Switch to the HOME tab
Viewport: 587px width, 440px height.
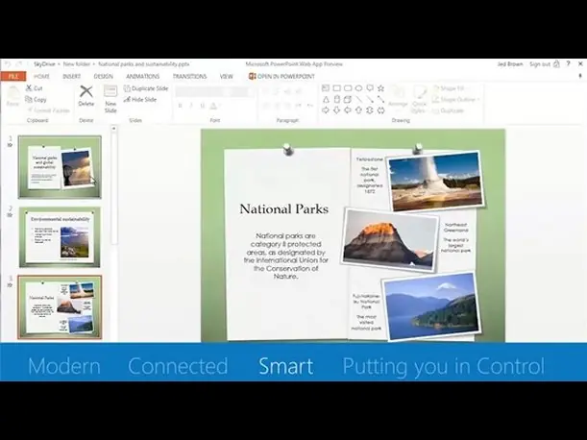pos(41,76)
